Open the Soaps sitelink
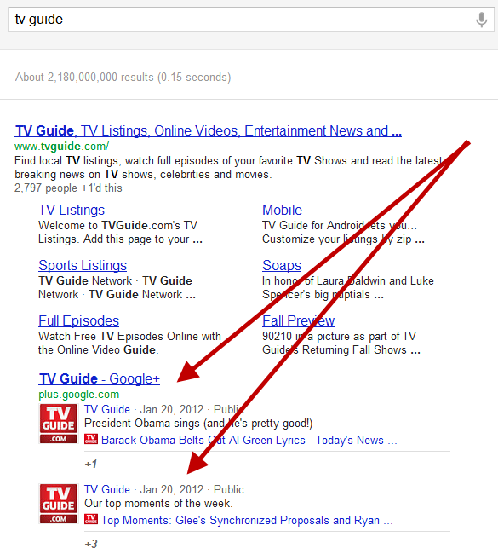The width and height of the screenshot is (498, 554). pyautogui.click(x=282, y=265)
